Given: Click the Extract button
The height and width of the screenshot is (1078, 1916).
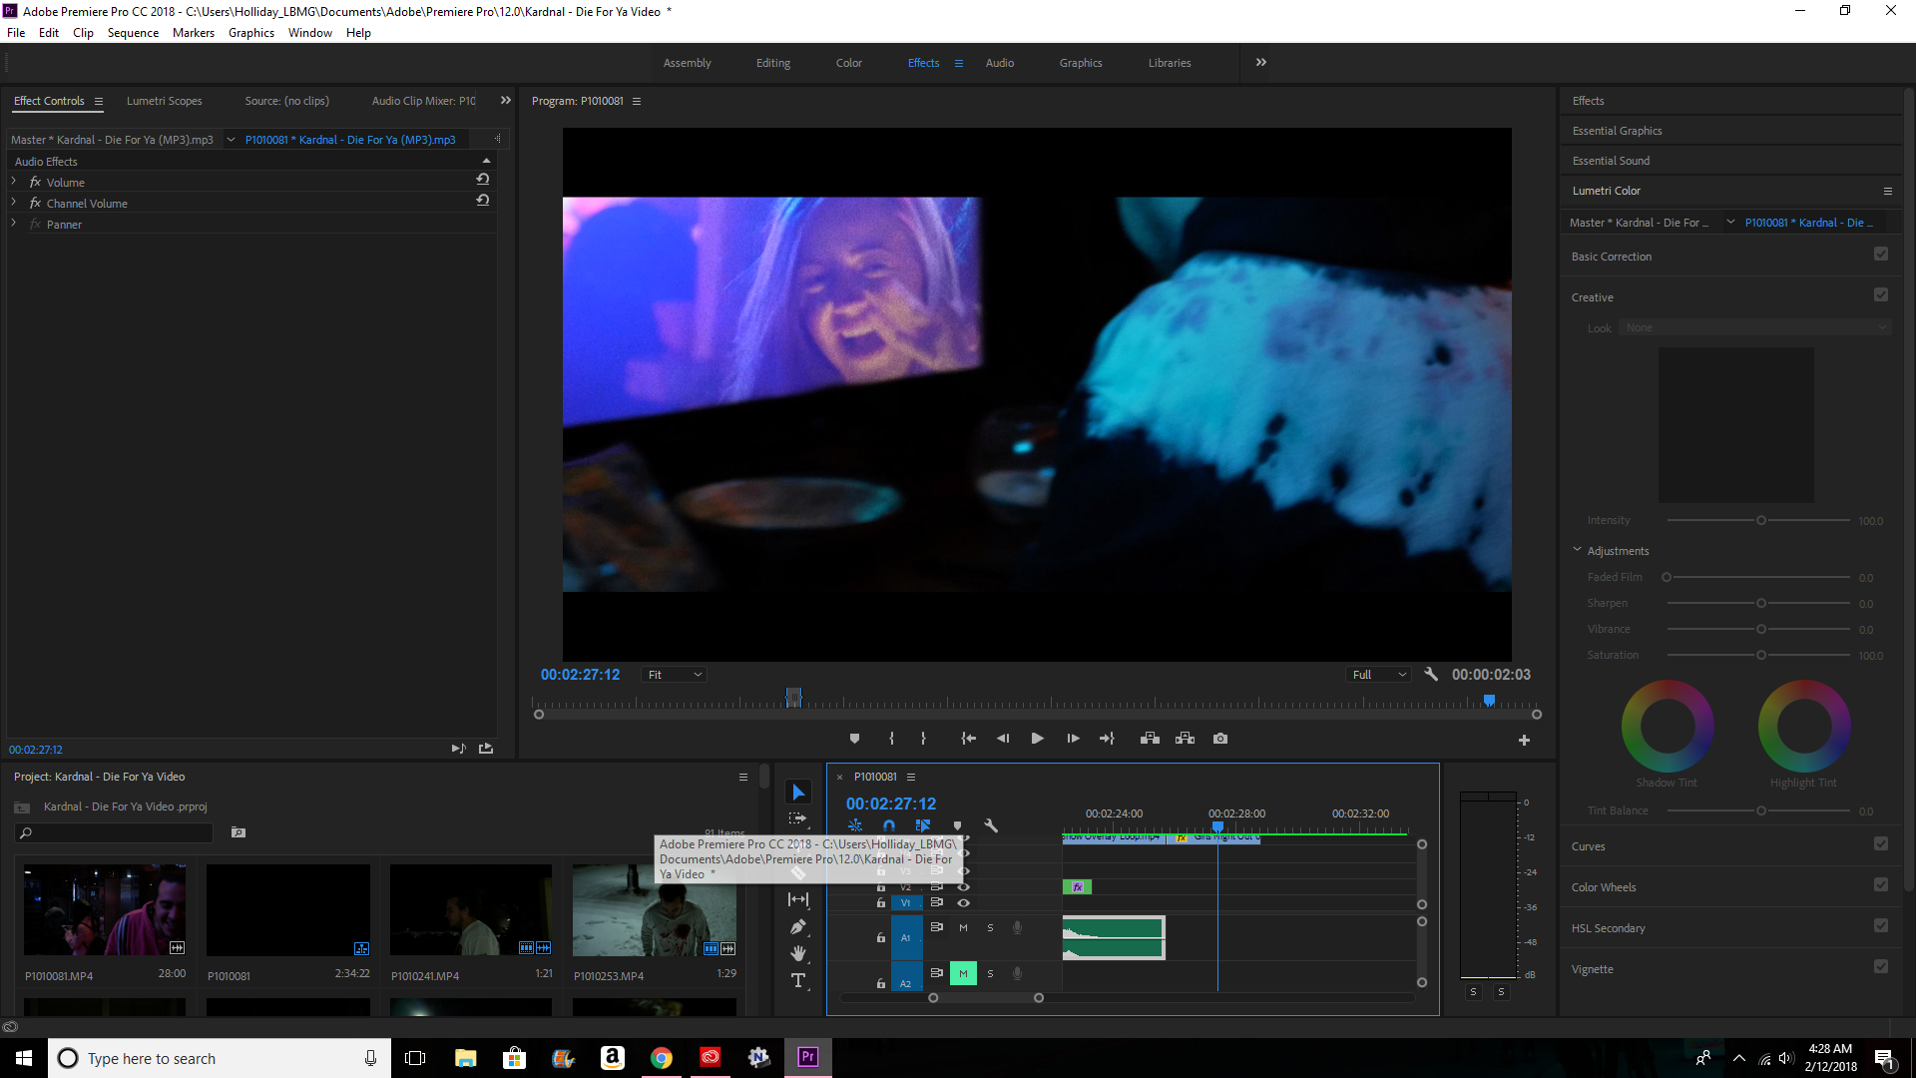Looking at the screenshot, I should point(1185,739).
